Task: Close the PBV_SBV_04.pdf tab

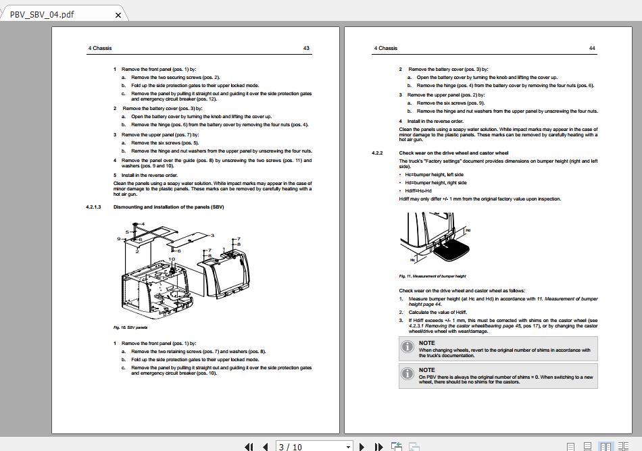Action: [x=118, y=14]
